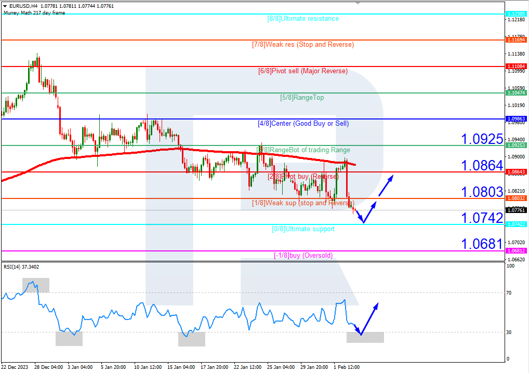Select the [7/8]Weak res (Stop and Reverse) label
529x373 pixels.
303,45
